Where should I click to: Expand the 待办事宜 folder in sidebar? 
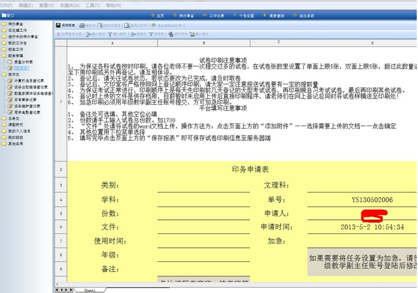click(x=3, y=24)
